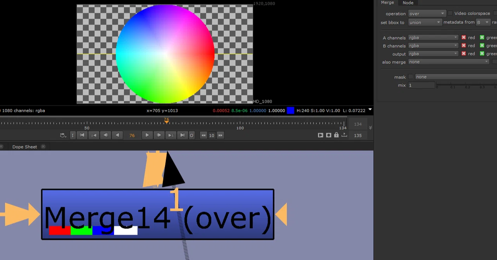497x260 pixels.
Task: Enable the mask checkbox
Action: coord(411,77)
